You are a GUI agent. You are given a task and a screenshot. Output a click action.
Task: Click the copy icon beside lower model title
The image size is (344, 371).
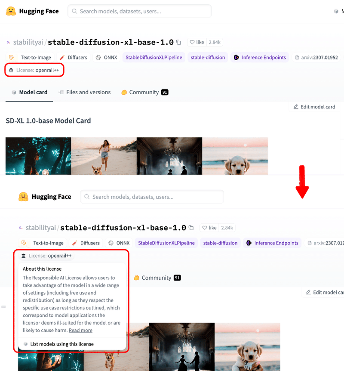coord(191,228)
